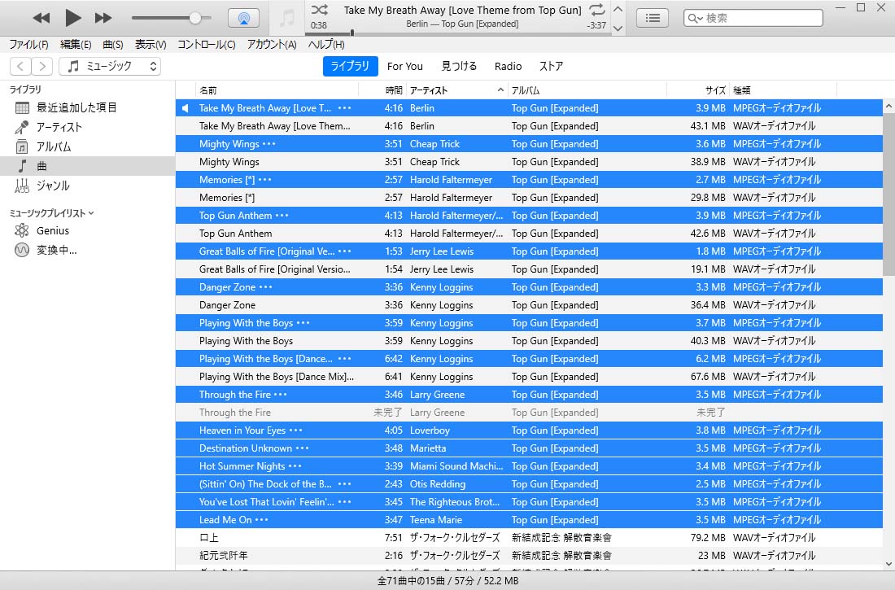Open the ミュージック media type dropdown

[110, 67]
